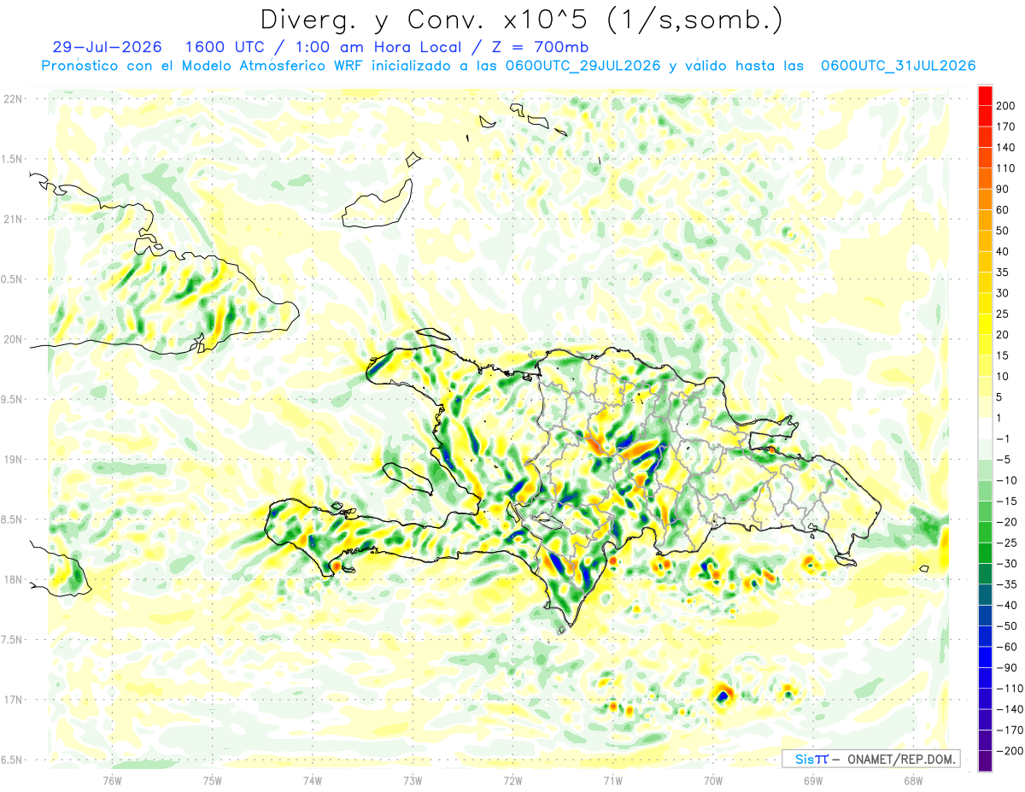Click the '-60' colorbar label
Image resolution: width=1025 pixels, height=792 pixels.
pyautogui.click(x=1005, y=647)
